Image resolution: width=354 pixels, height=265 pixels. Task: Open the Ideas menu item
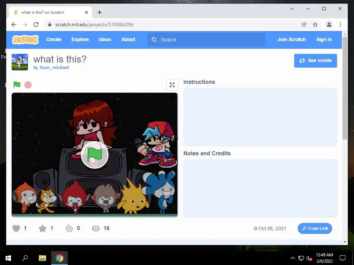click(105, 39)
